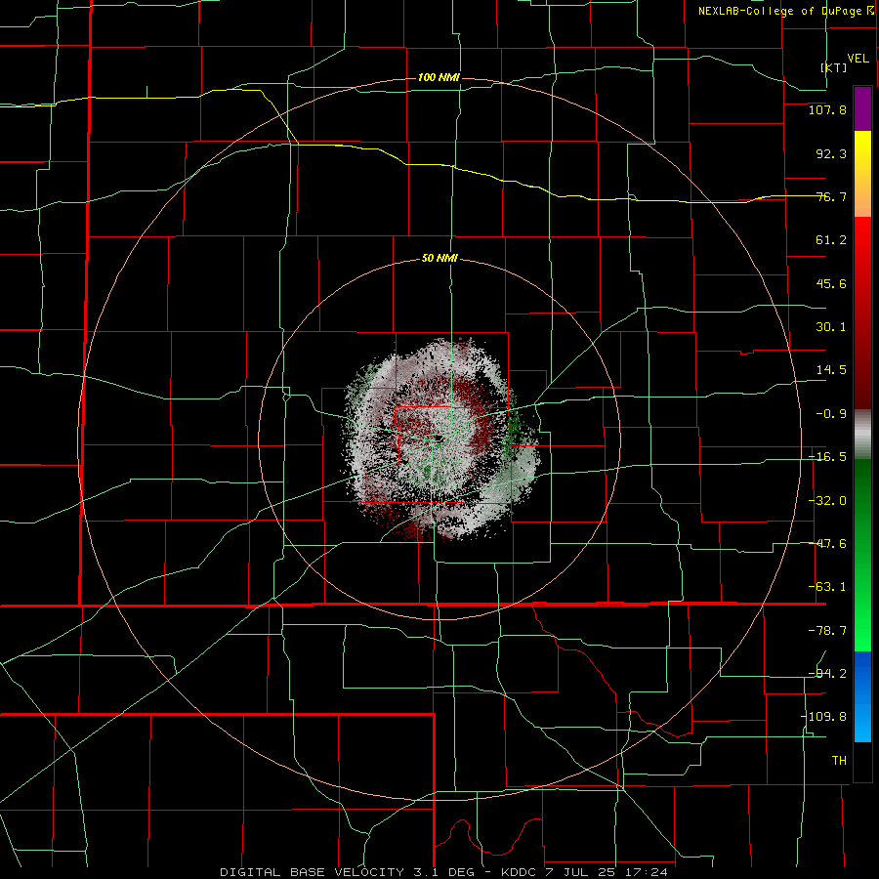The image size is (879, 879).
Task: Click the 100 NMI range ring label
Action: 439,77
